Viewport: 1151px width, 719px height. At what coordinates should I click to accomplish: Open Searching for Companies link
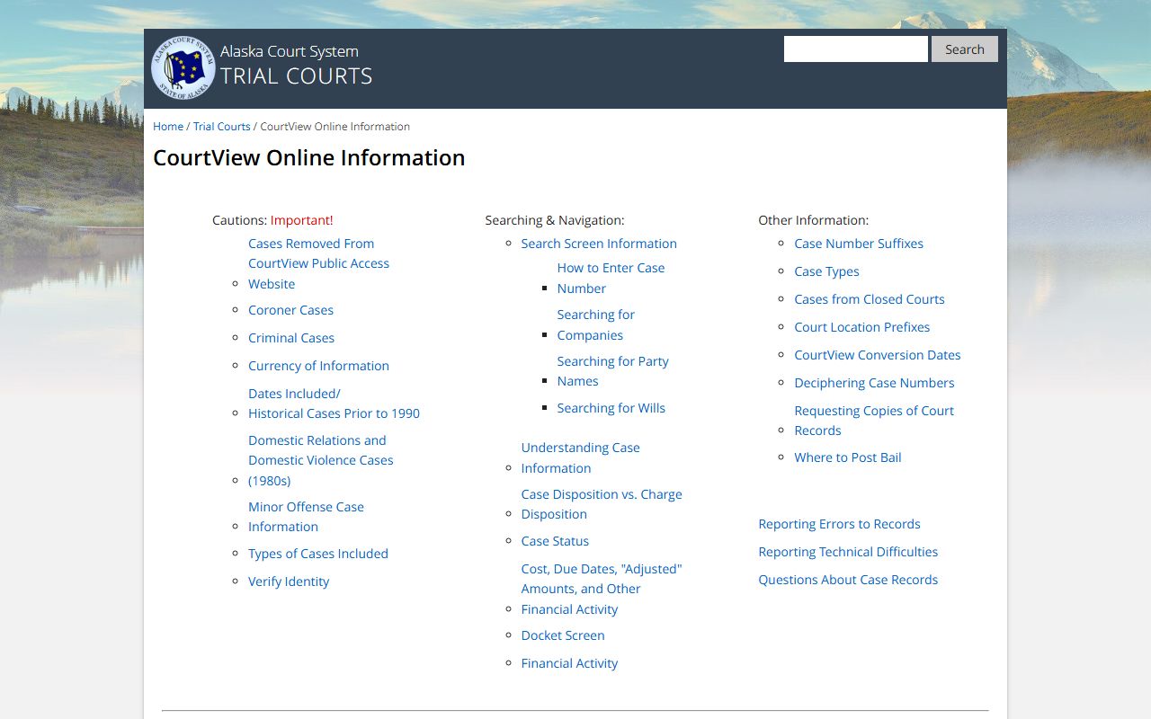tap(595, 324)
